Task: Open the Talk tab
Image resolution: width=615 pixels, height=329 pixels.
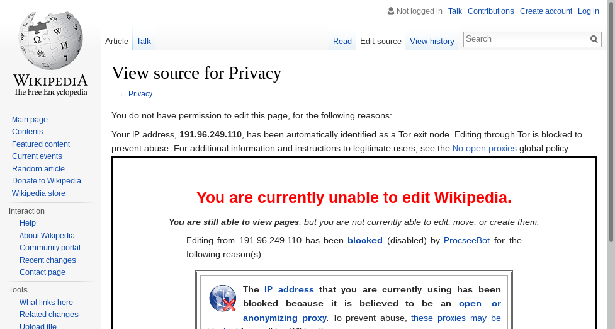Action: (144, 41)
